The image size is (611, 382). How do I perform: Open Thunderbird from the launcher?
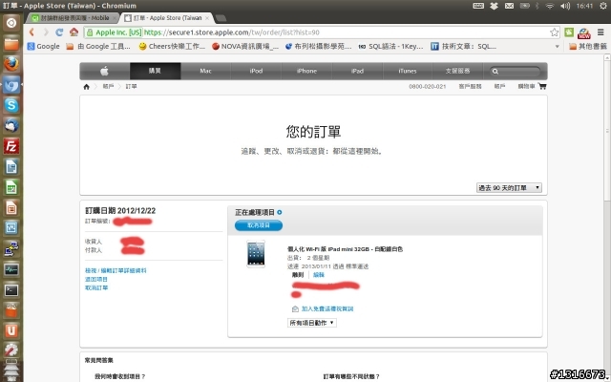click(x=11, y=125)
